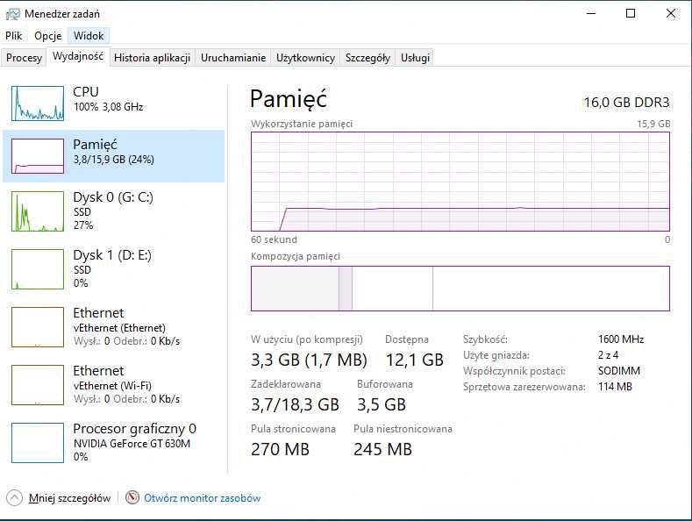Open the Widok menu
The image size is (692, 521).
point(89,36)
